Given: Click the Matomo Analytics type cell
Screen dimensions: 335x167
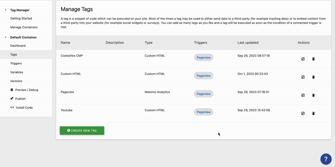Looking at the screenshot, I should (157, 92).
